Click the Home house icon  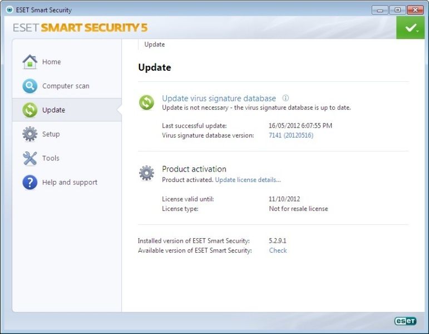pyautogui.click(x=30, y=62)
